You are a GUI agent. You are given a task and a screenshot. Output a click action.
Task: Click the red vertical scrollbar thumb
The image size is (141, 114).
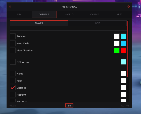128,49
